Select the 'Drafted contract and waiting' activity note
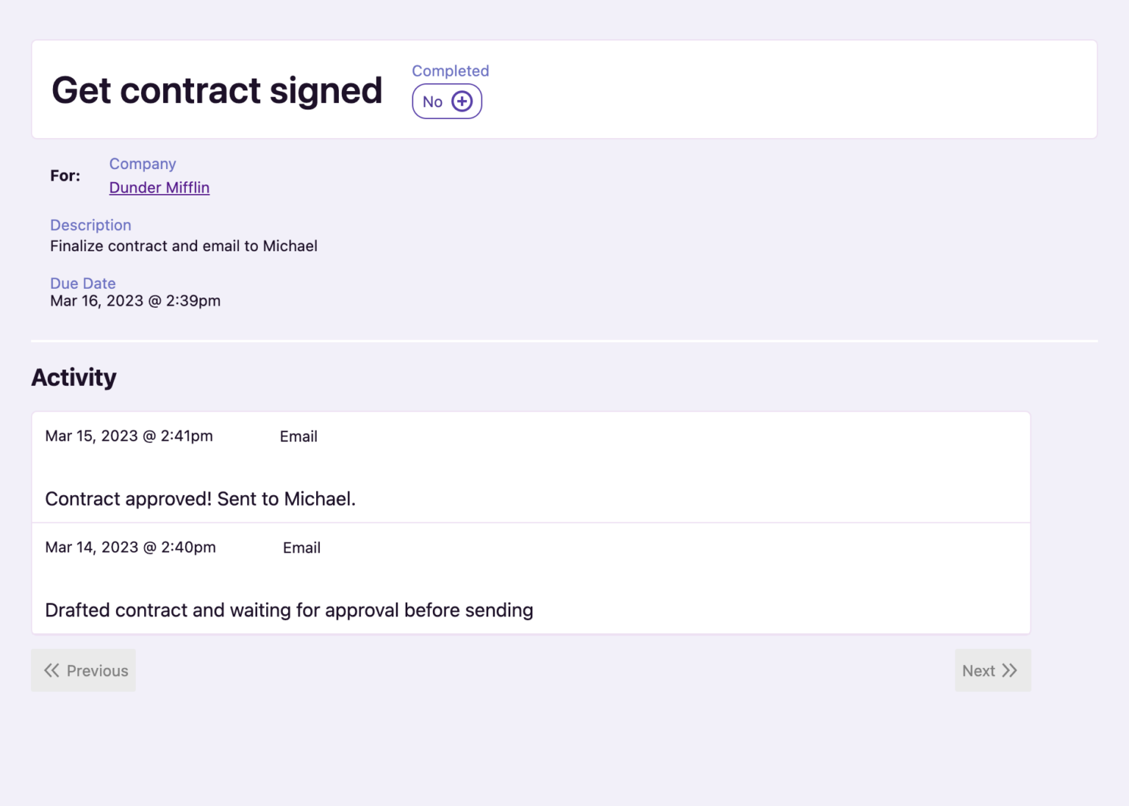The height and width of the screenshot is (806, 1129). (289, 611)
